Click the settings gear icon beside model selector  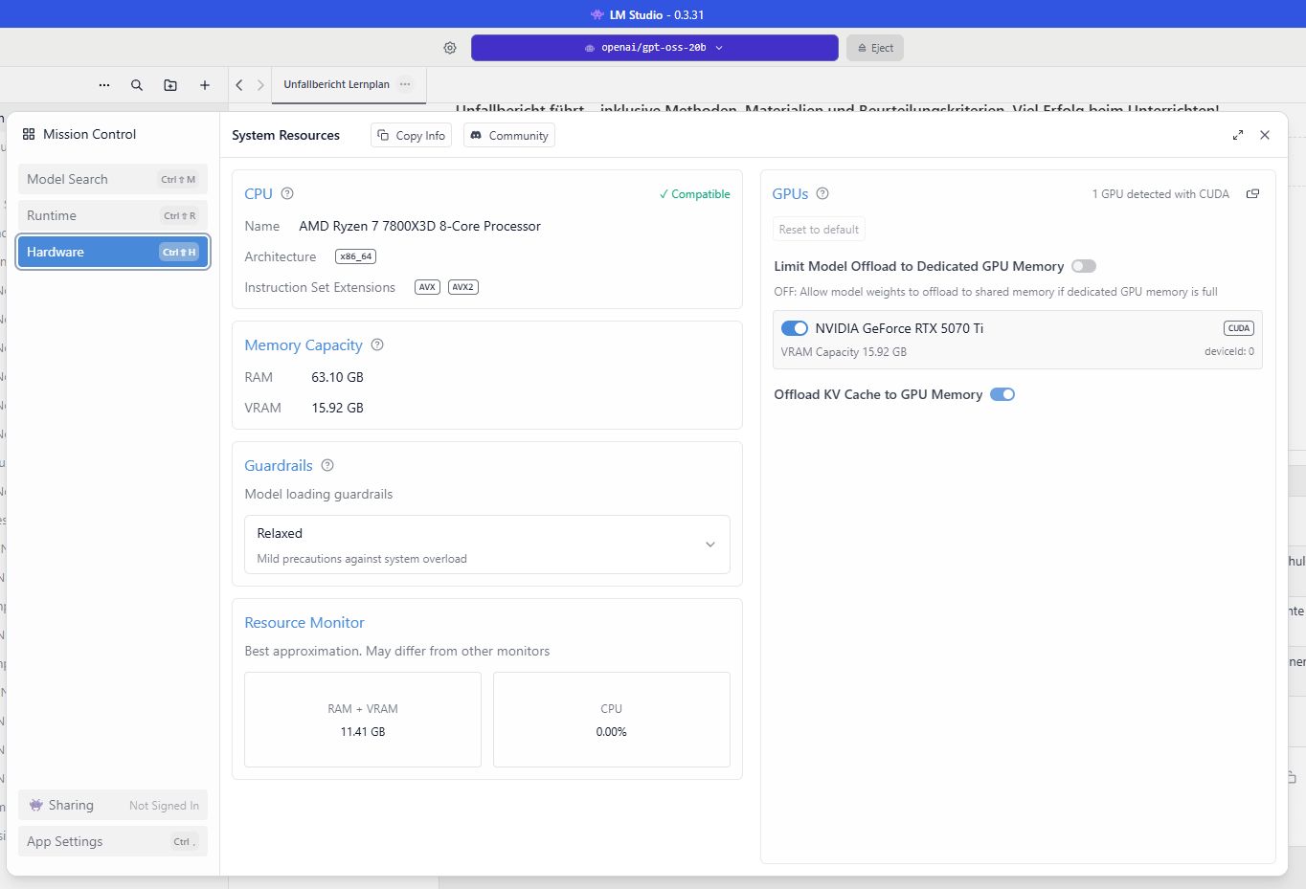click(x=450, y=48)
